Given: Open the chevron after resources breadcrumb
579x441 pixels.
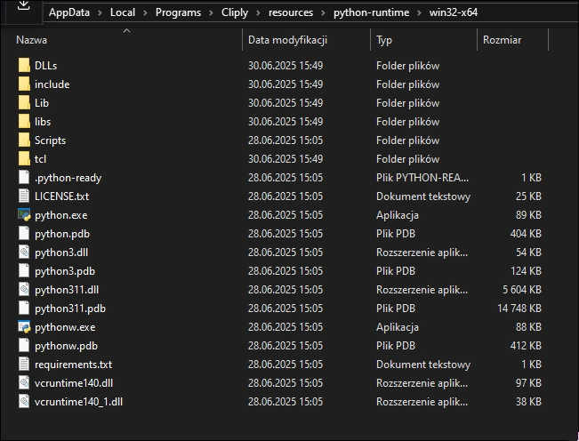Looking at the screenshot, I should [321, 12].
